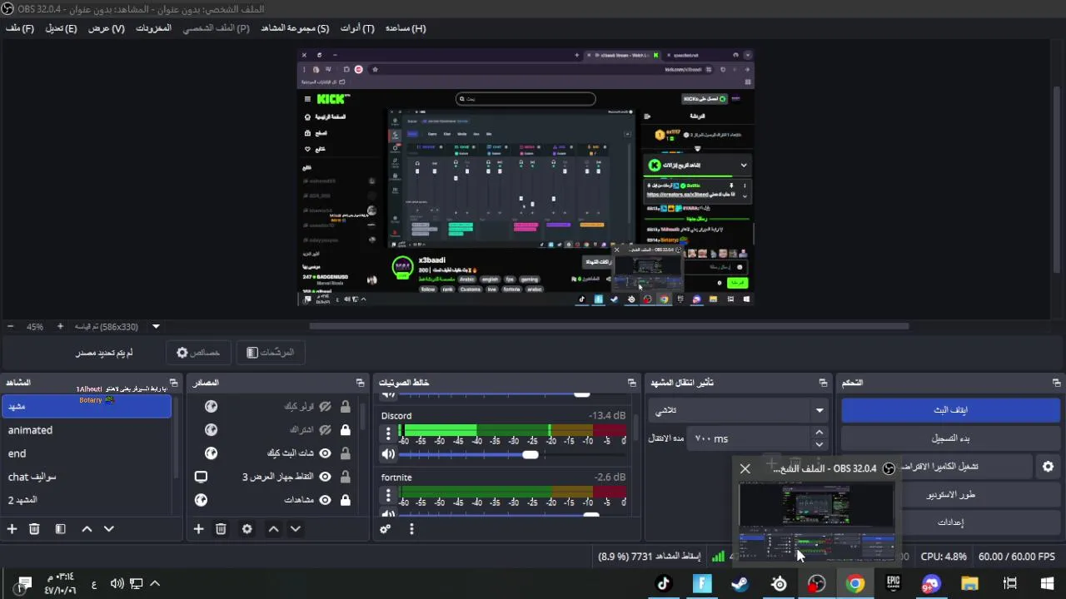The width and height of the screenshot is (1066, 599).
Task: Move selected source up in Sources list
Action: coord(273,529)
